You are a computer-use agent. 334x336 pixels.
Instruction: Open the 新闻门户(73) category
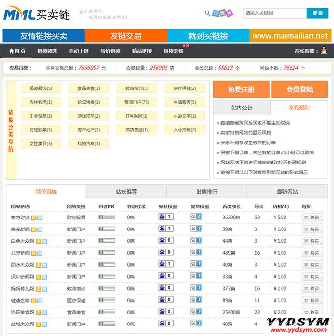[136, 102]
